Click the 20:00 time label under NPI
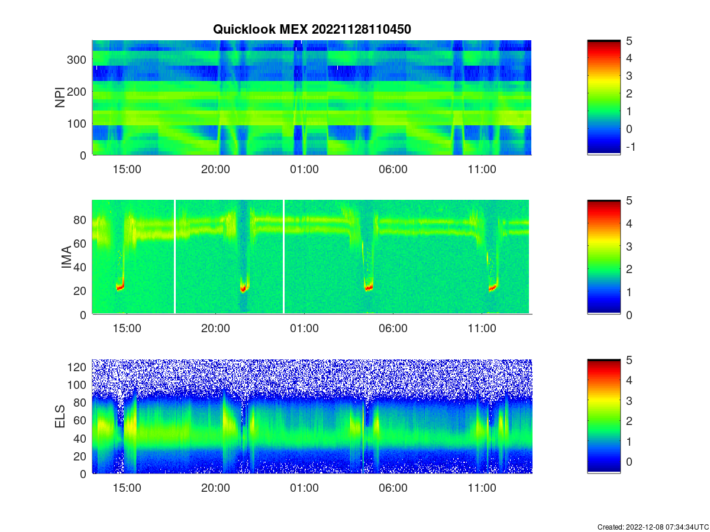Image resolution: width=710 pixels, height=532 pixels. [215, 169]
